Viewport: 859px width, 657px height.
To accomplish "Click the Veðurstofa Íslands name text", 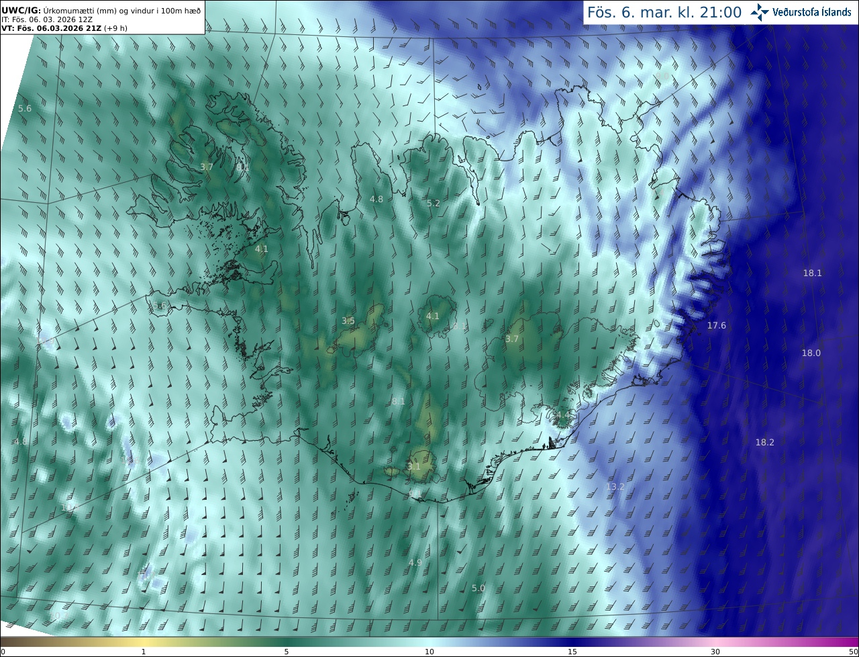I will pyautogui.click(x=811, y=12).
